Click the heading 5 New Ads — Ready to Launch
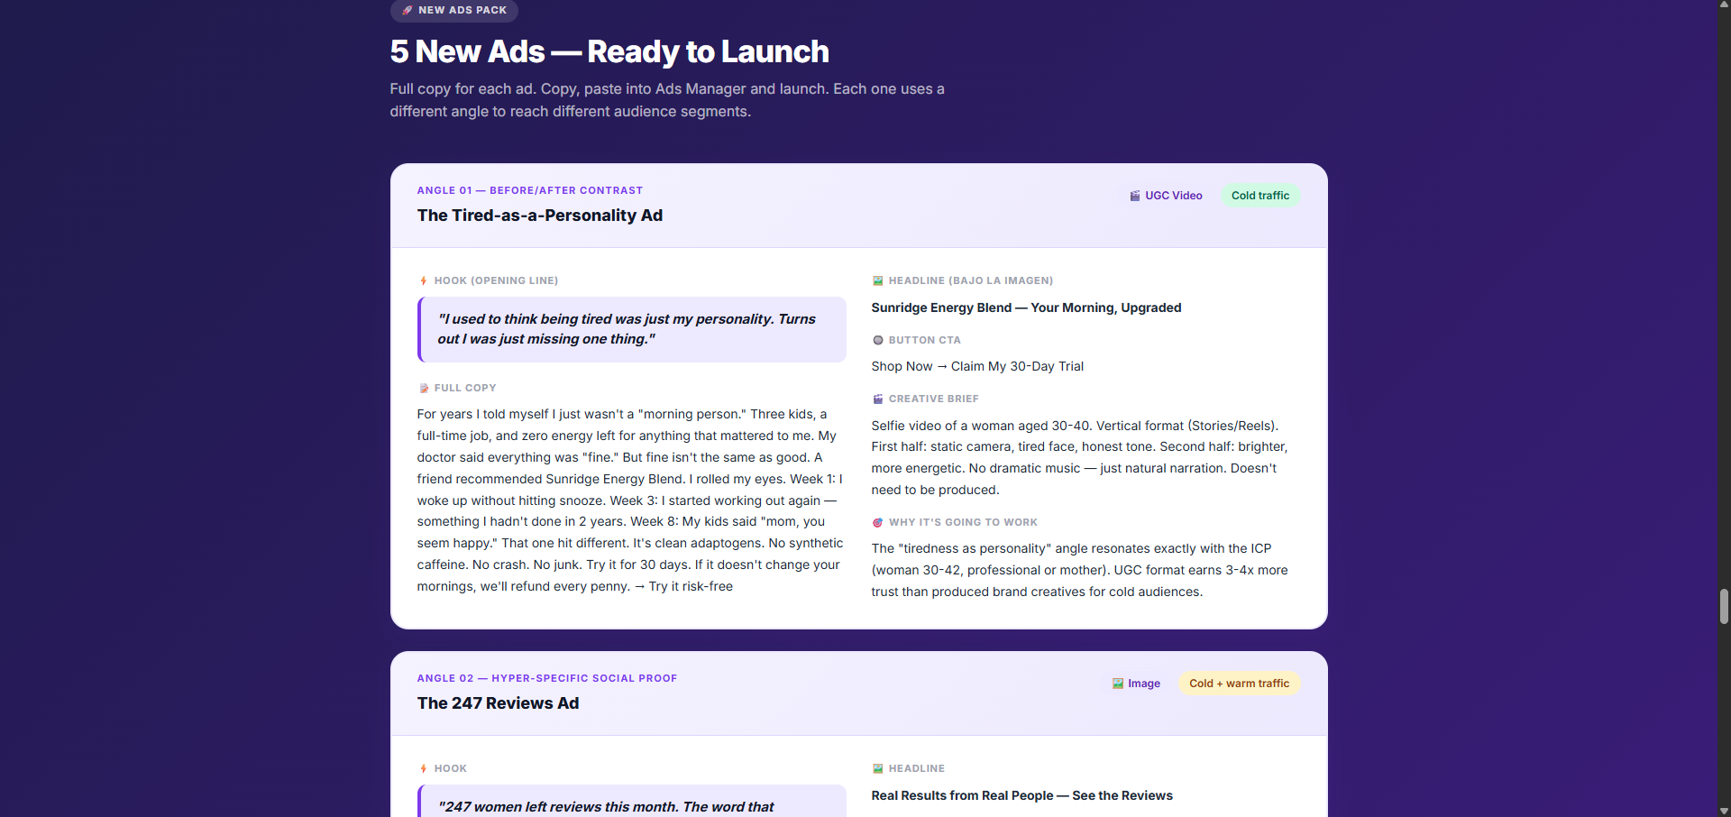This screenshot has width=1731, height=817. [x=609, y=51]
